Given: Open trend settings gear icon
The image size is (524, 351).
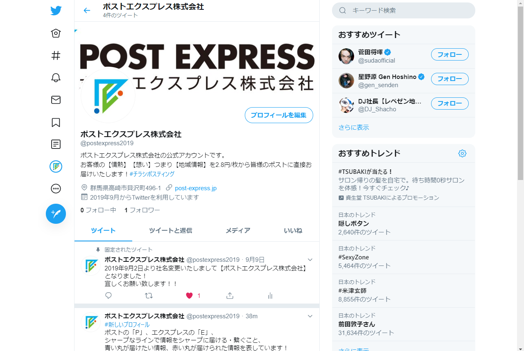Looking at the screenshot, I should (462, 153).
